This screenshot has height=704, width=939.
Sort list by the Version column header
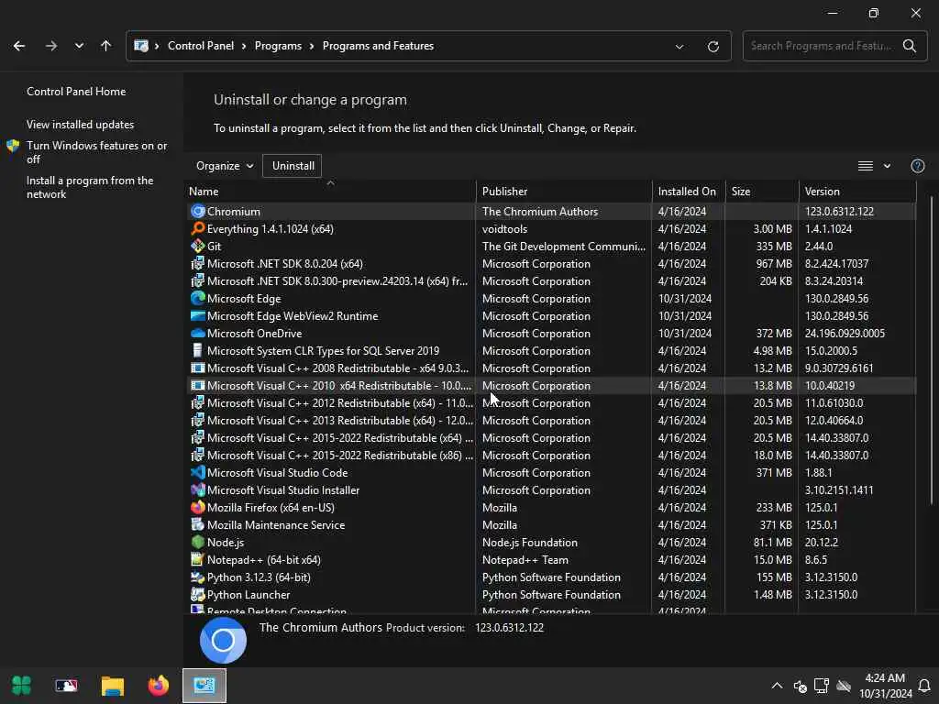[857, 191]
